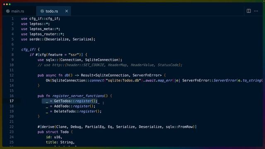Screen dimensions: 265x149
Task: Click the Rust file icon on todo.rs tab
Action: tap(42, 11)
